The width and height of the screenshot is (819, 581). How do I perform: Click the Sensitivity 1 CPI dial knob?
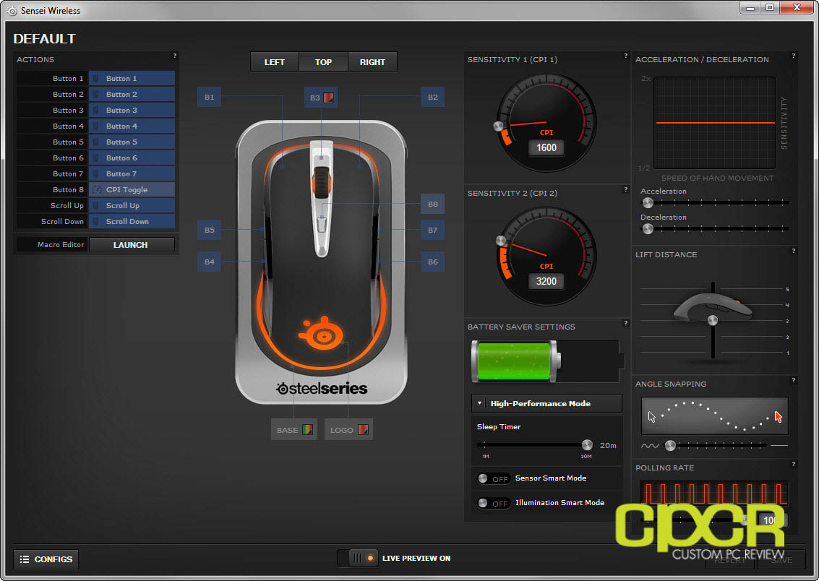[498, 126]
